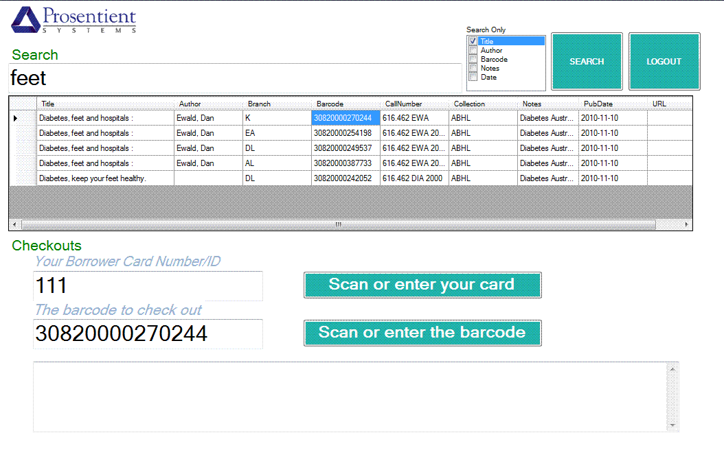This screenshot has height=459, width=724.
Task: Select barcode cell 30820000249537
Action: click(x=346, y=148)
